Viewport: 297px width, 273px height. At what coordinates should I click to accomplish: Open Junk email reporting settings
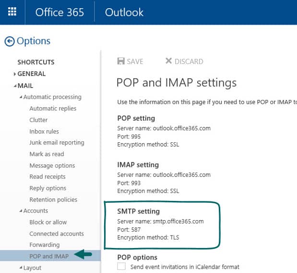point(57,143)
